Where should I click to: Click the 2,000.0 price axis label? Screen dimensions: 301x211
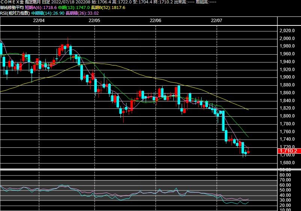point(287,39)
